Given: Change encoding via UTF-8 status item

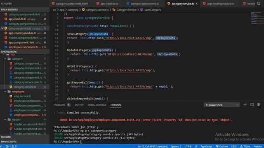Looking at the screenshot, I should click(x=188, y=146).
